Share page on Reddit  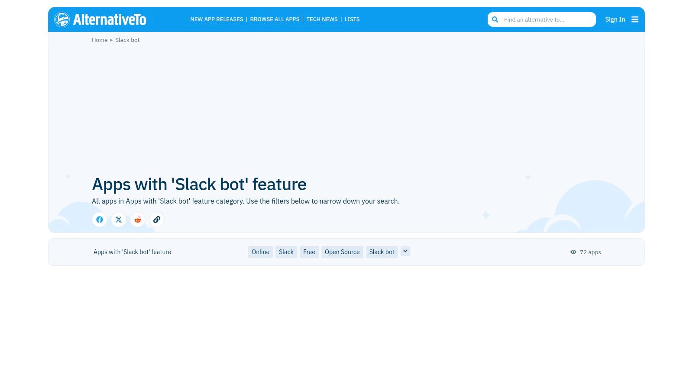pos(138,220)
